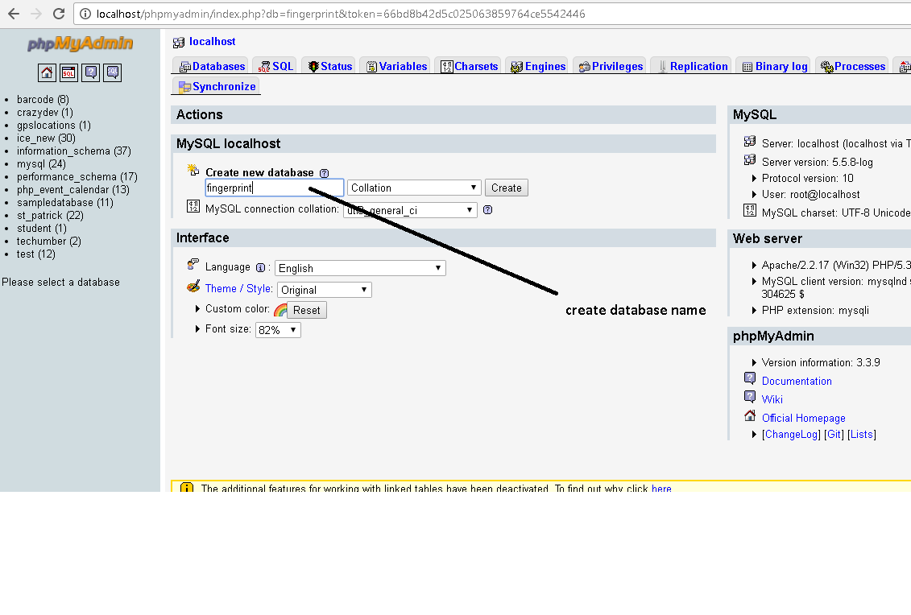Screen dimensions: 911x615
Task: Select the gpslocations database
Action: point(53,126)
